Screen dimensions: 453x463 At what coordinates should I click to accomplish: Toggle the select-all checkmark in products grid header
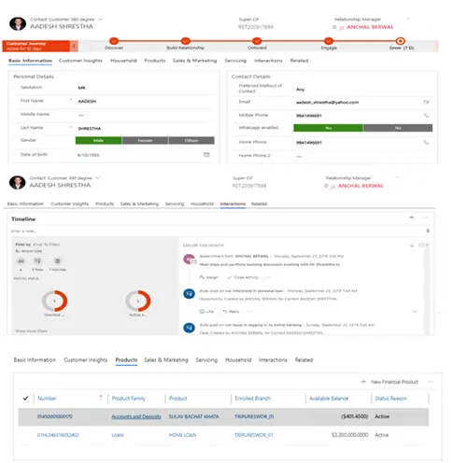click(26, 398)
